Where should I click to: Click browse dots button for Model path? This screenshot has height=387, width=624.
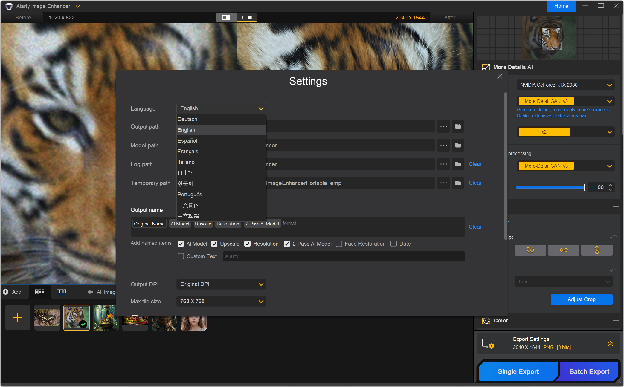(443, 145)
